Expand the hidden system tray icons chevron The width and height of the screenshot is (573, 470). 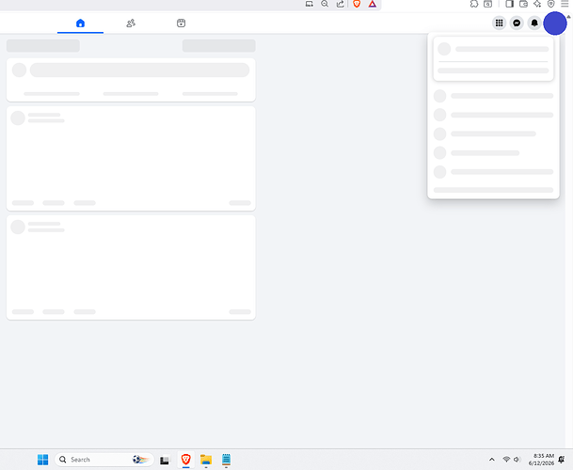tap(492, 460)
